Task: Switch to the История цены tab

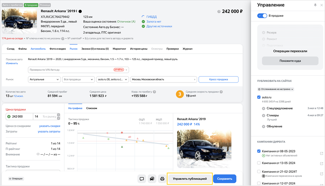Action: tap(138, 49)
